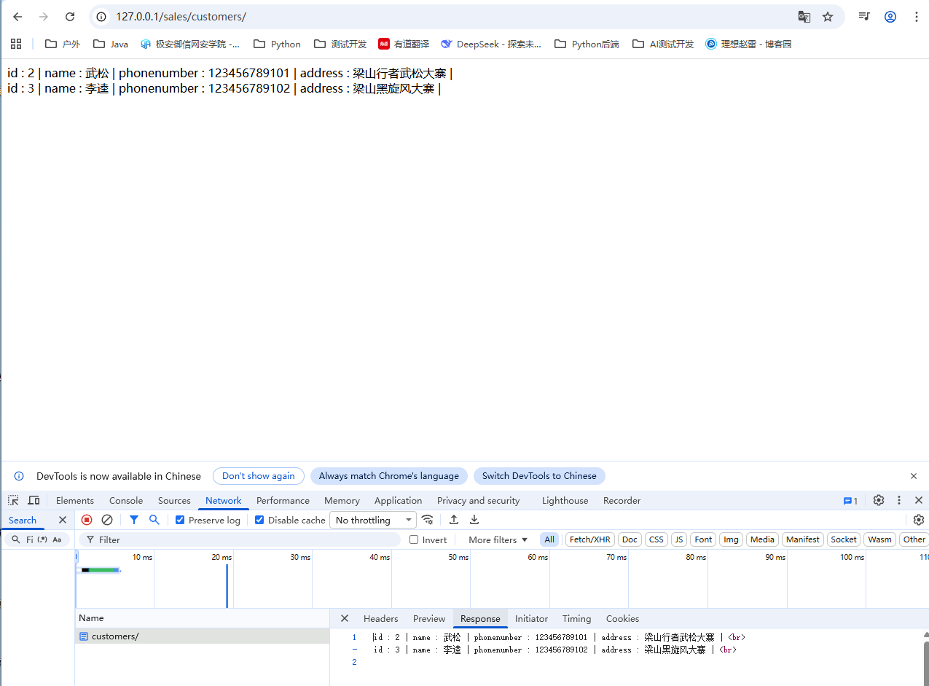Open the 理想赵雷 博客园 bookmark

coord(748,44)
